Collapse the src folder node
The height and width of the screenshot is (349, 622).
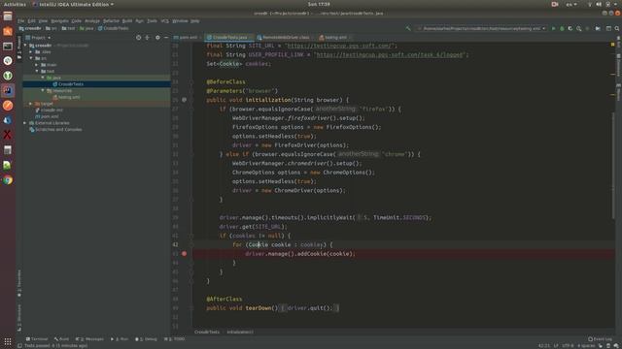[31, 58]
